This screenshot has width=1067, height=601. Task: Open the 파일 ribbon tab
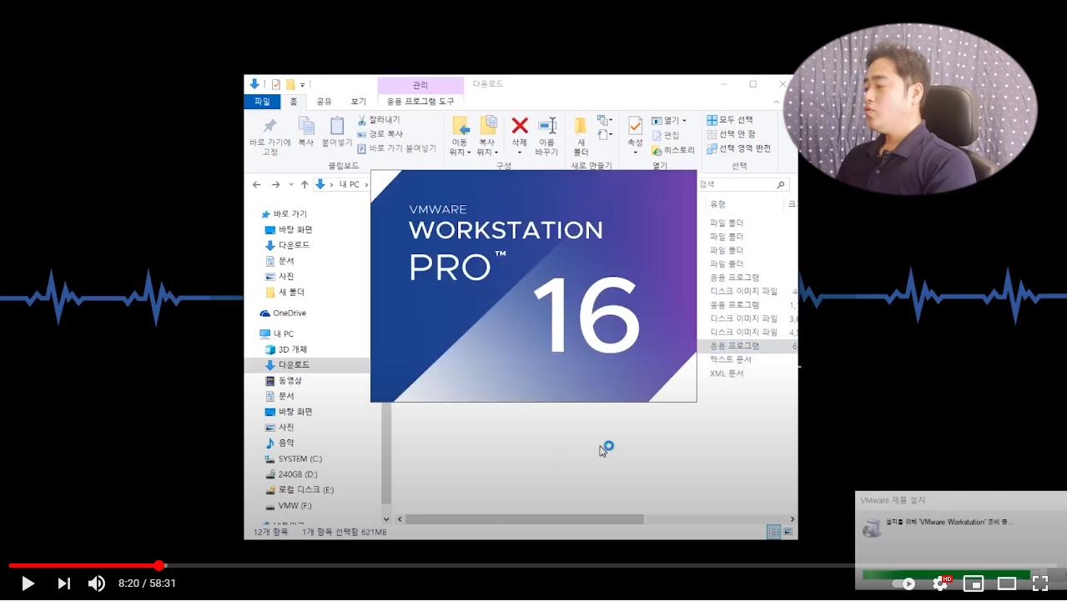(x=262, y=102)
